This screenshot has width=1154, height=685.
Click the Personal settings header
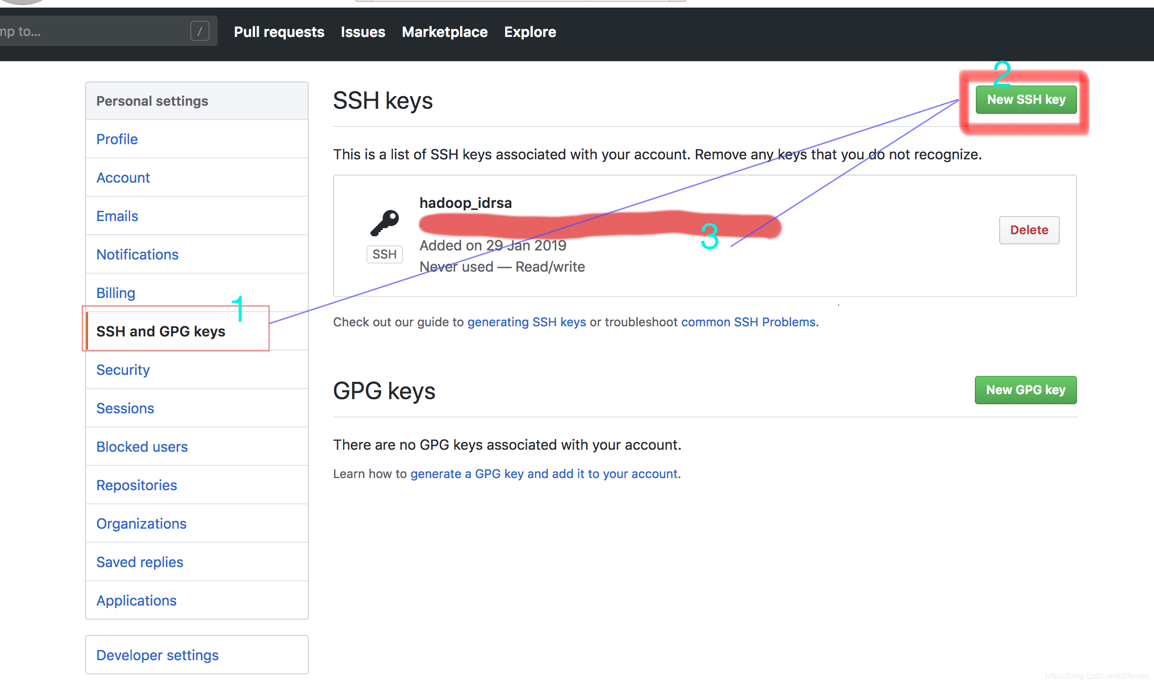(197, 101)
